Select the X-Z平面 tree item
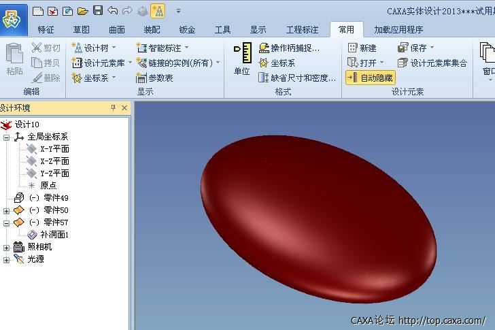Image resolution: width=495 pixels, height=330 pixels. [54, 161]
